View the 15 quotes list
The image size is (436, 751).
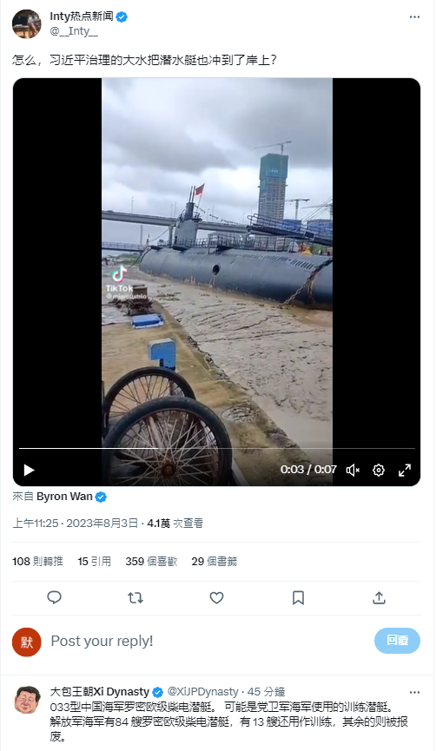coord(95,562)
